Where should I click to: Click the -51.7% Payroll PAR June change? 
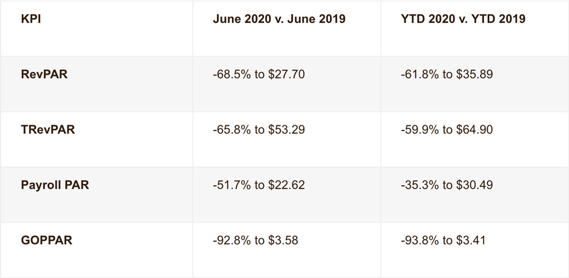tap(227, 185)
